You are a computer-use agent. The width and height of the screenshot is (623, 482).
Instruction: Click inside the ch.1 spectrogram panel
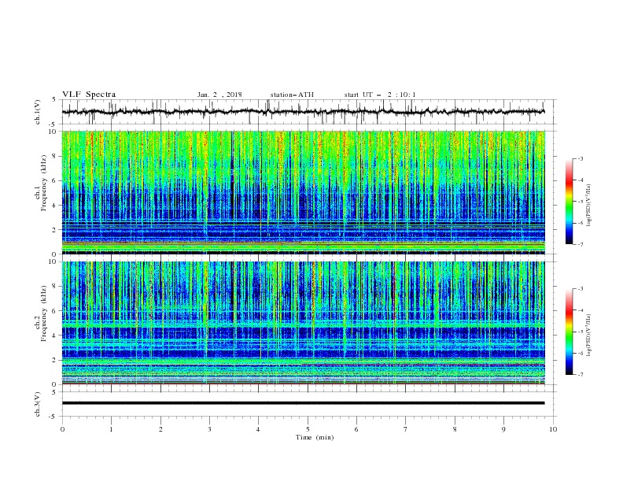tap(303, 192)
